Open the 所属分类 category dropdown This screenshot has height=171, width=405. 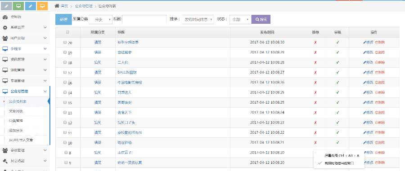pos(100,20)
